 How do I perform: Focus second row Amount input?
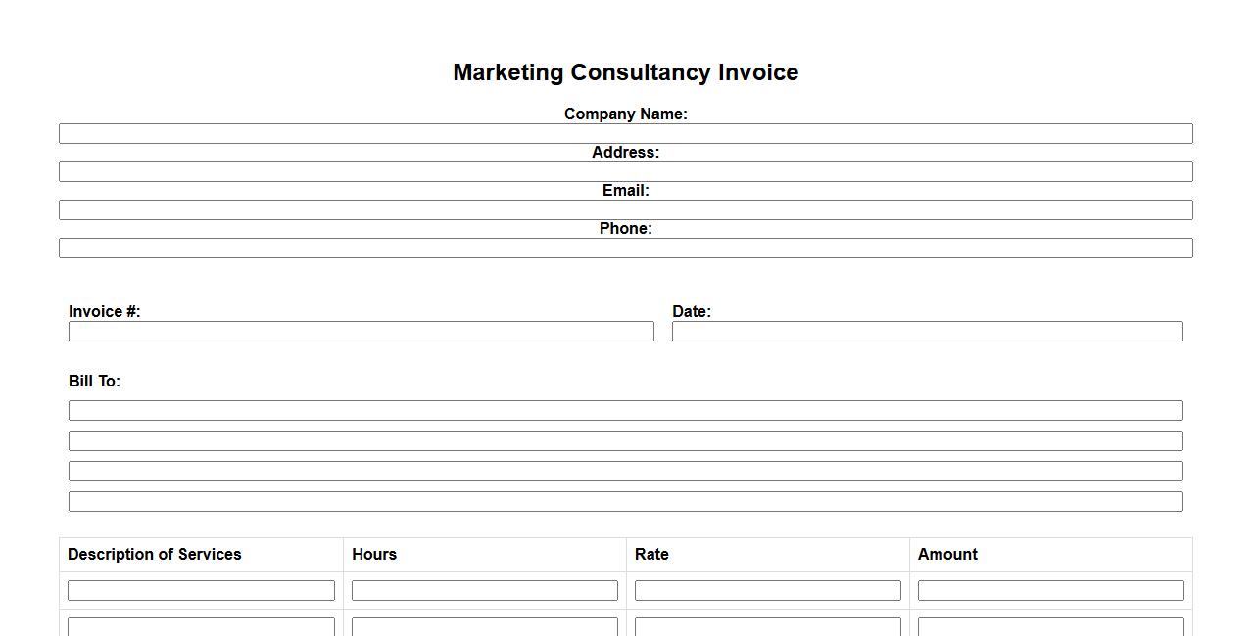point(1050,627)
